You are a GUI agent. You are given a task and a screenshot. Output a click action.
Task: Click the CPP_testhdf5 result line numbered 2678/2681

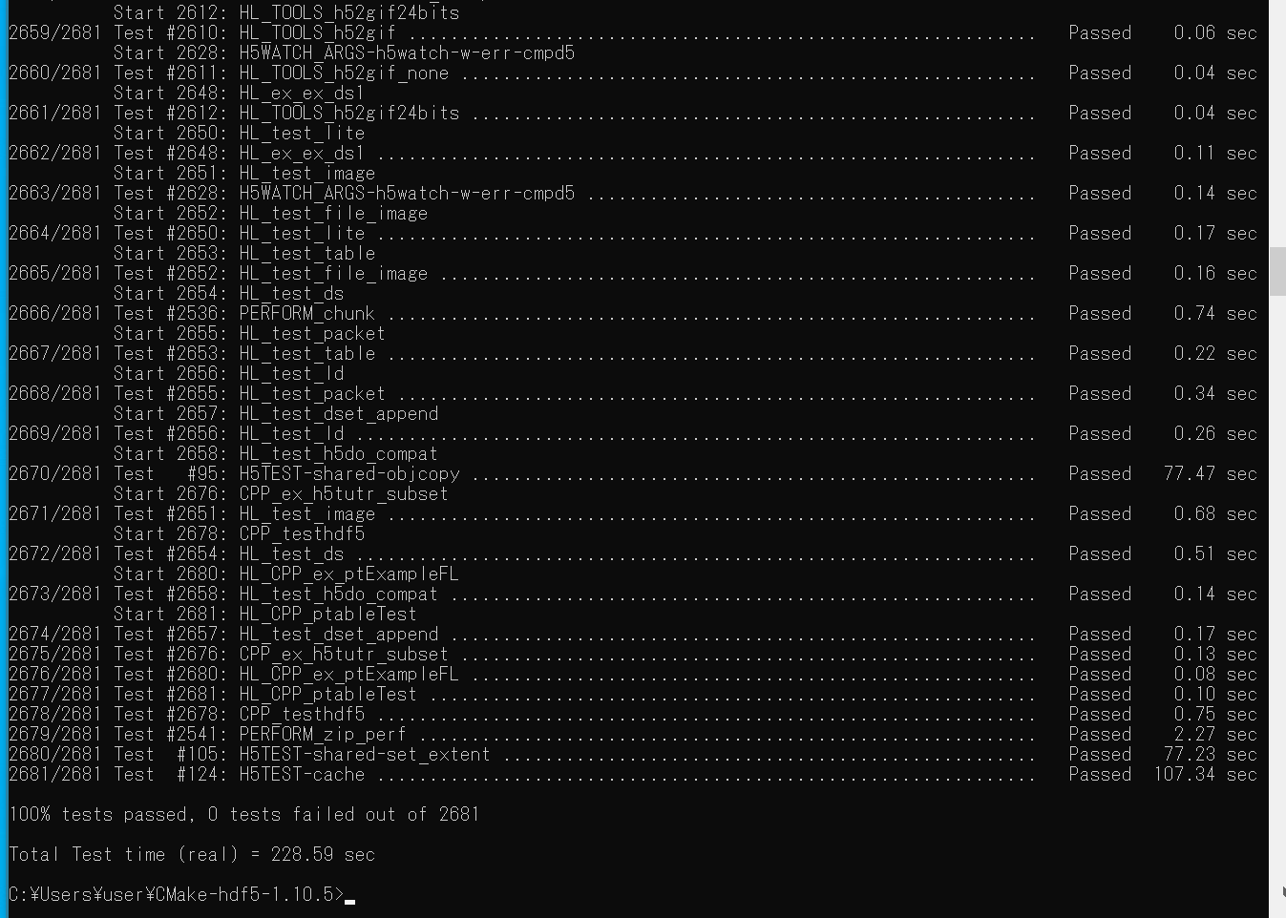point(633,714)
